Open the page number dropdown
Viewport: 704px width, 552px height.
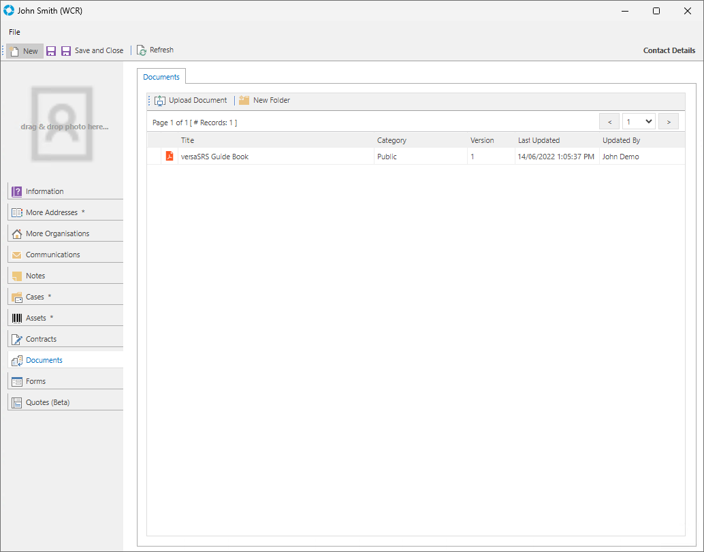[x=639, y=122]
